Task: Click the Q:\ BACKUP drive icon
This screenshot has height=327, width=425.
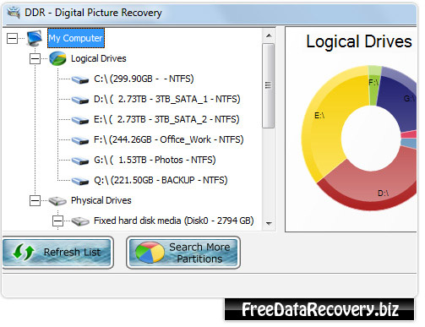Action: (x=80, y=181)
